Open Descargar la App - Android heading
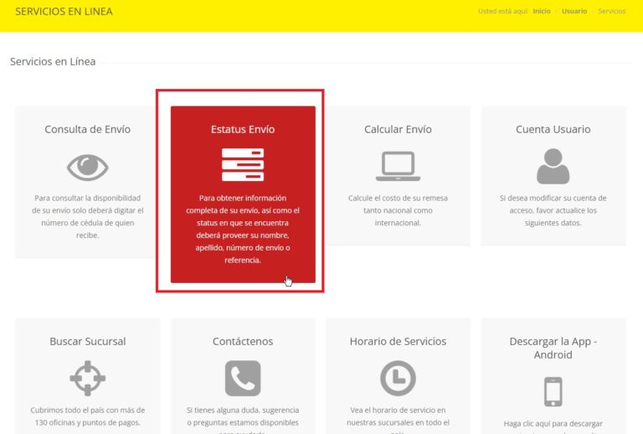The height and width of the screenshot is (434, 643). click(x=553, y=348)
